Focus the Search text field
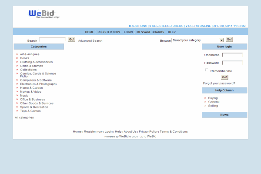 point(52,40)
